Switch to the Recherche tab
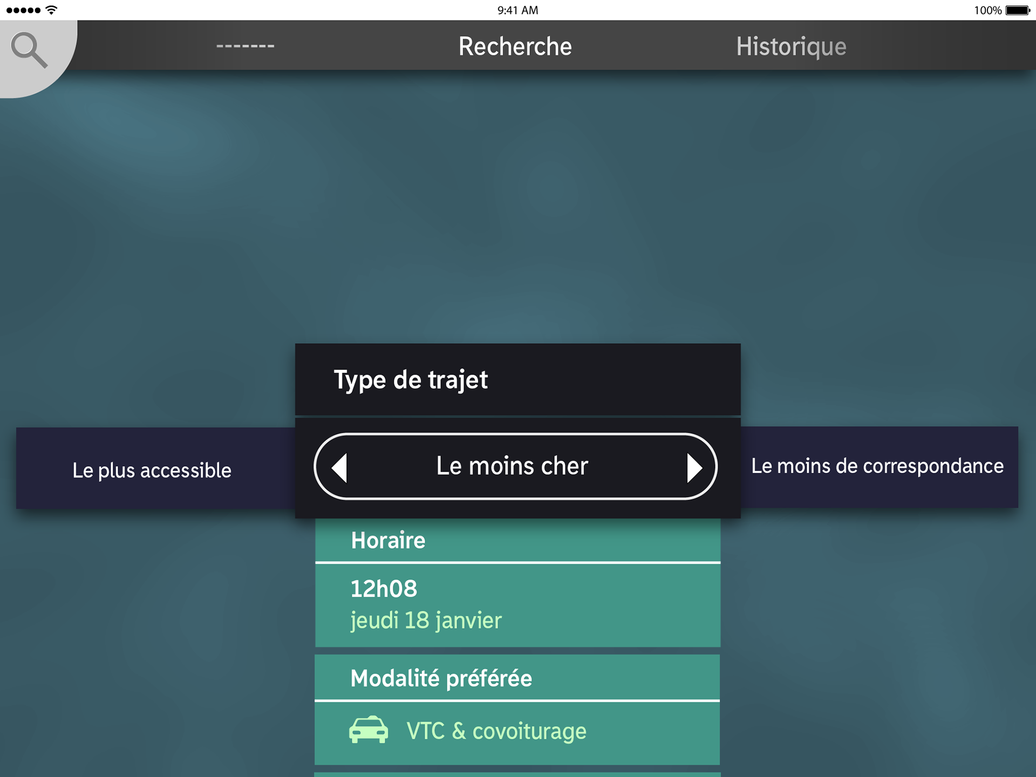 coord(515,46)
